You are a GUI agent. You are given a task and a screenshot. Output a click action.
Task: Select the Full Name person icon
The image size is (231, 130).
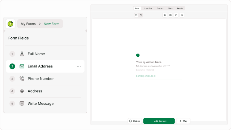coord(22,54)
